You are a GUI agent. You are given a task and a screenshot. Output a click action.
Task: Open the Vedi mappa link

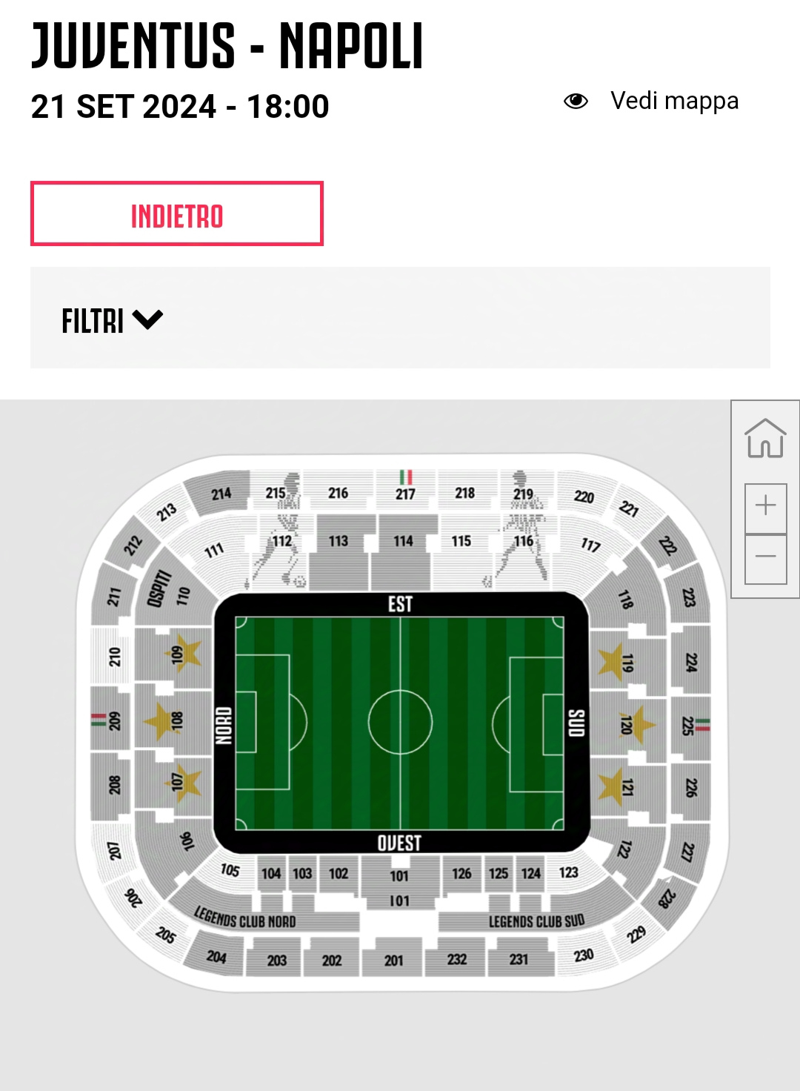[674, 101]
